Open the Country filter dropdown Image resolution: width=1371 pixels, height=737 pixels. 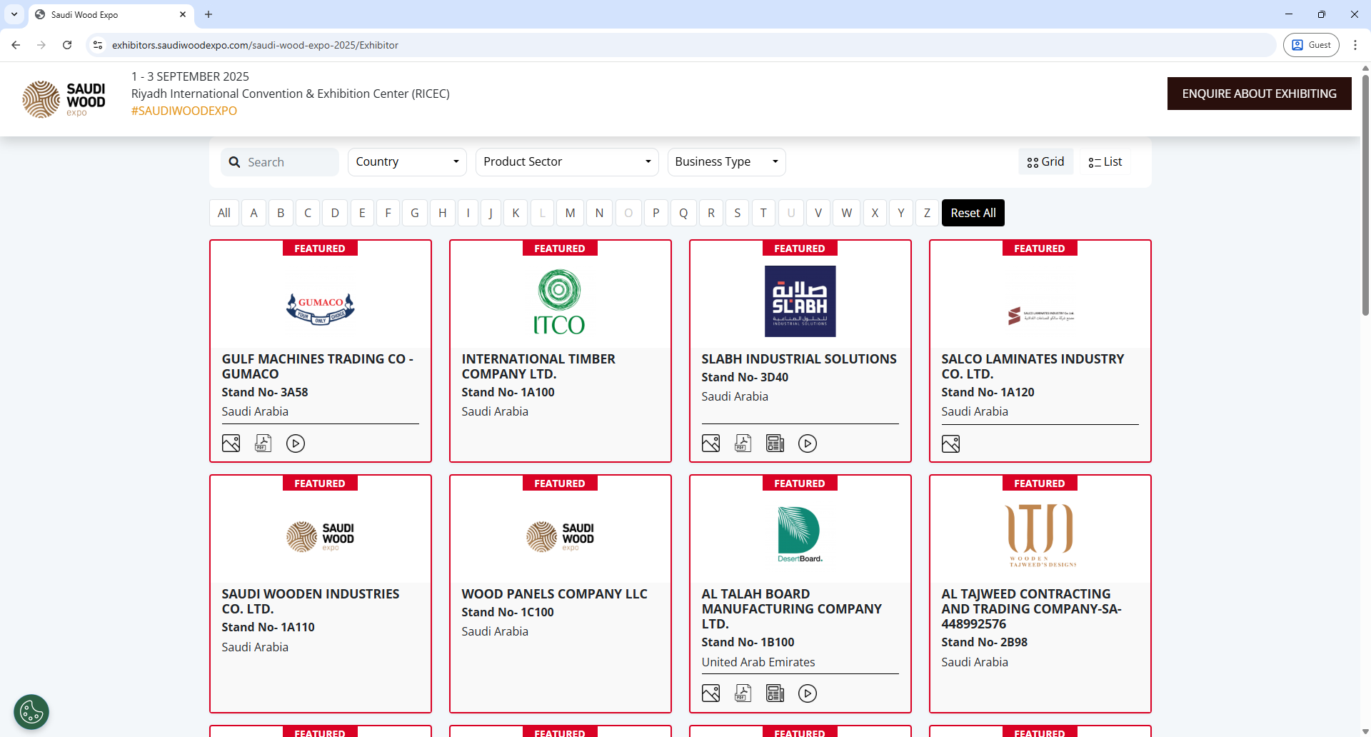point(406,161)
